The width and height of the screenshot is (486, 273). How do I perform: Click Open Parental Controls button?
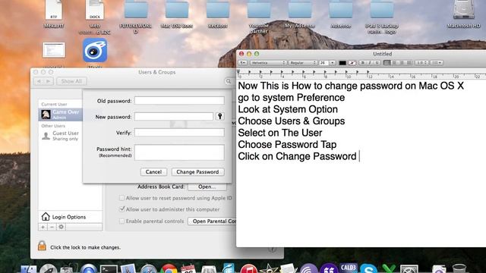pos(212,221)
